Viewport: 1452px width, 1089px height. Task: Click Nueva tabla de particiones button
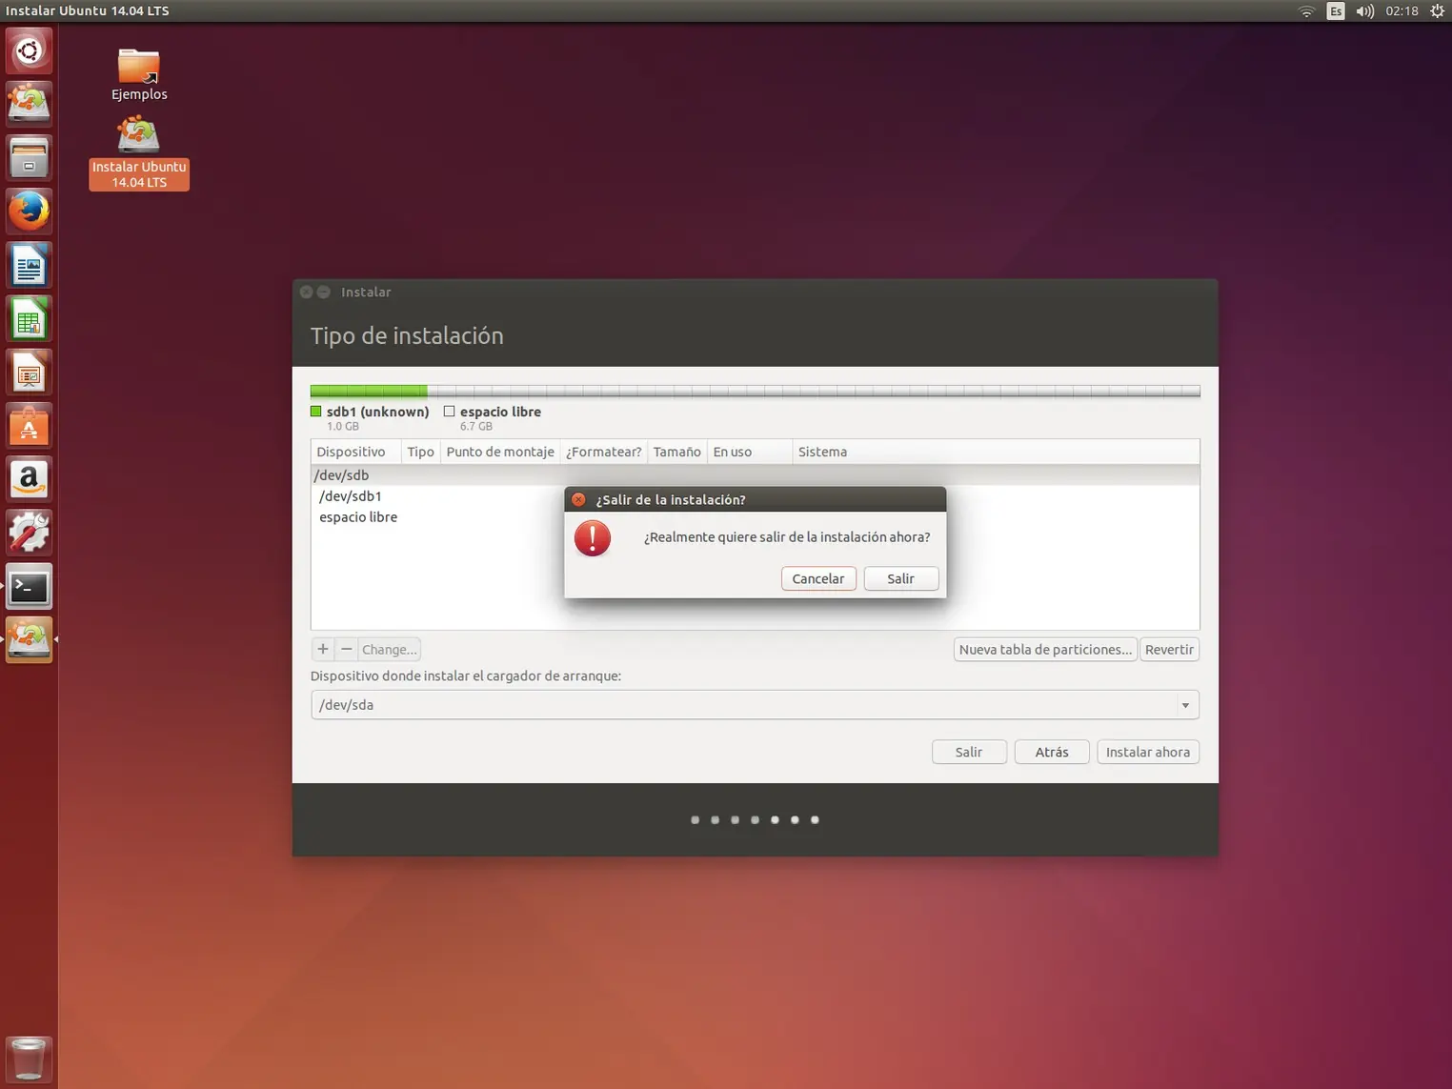(1045, 649)
